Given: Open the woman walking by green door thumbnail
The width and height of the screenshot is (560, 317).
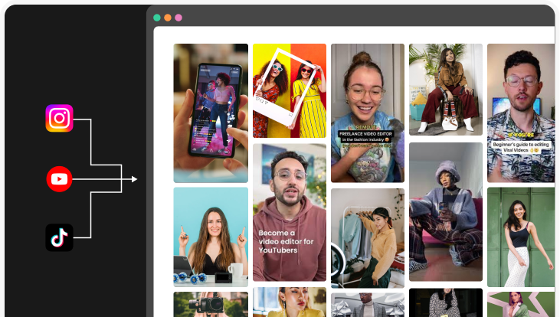Looking at the screenshot, I should point(522,237).
